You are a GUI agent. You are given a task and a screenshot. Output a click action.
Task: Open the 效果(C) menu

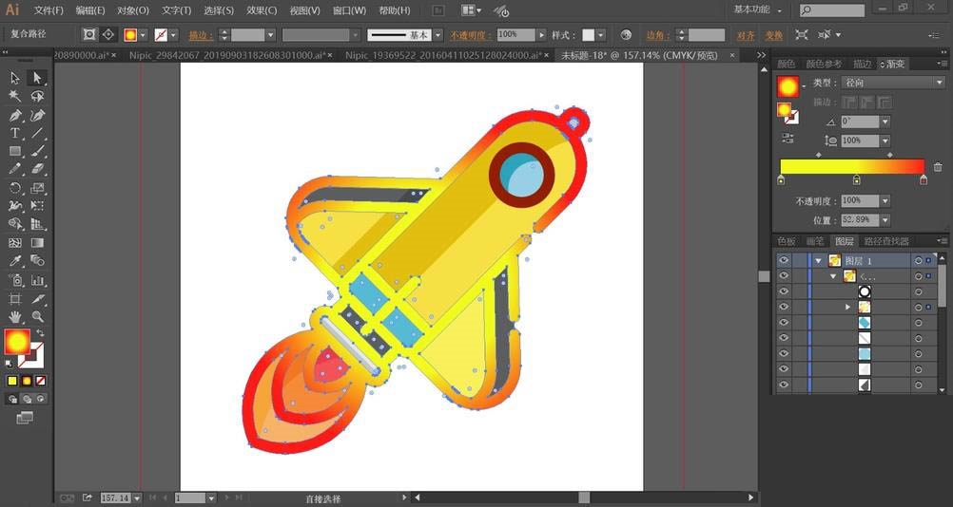point(262,10)
